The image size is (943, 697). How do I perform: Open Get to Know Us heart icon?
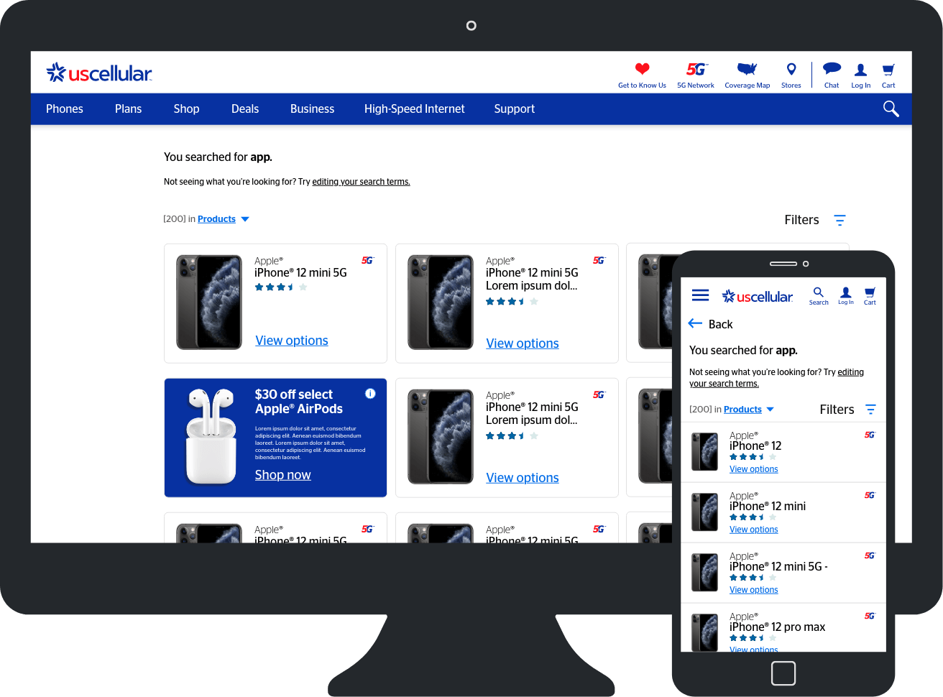click(642, 69)
